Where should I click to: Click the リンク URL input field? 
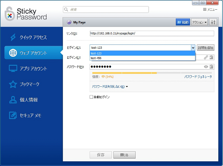coord(152,33)
